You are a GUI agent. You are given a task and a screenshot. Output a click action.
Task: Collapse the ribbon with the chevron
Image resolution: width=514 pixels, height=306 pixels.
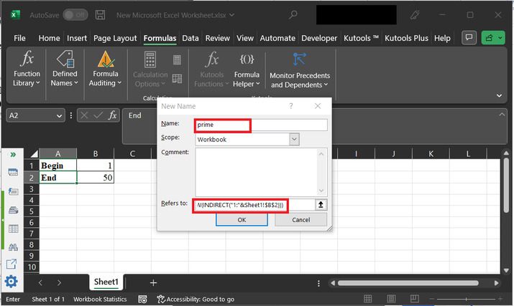tap(499, 95)
